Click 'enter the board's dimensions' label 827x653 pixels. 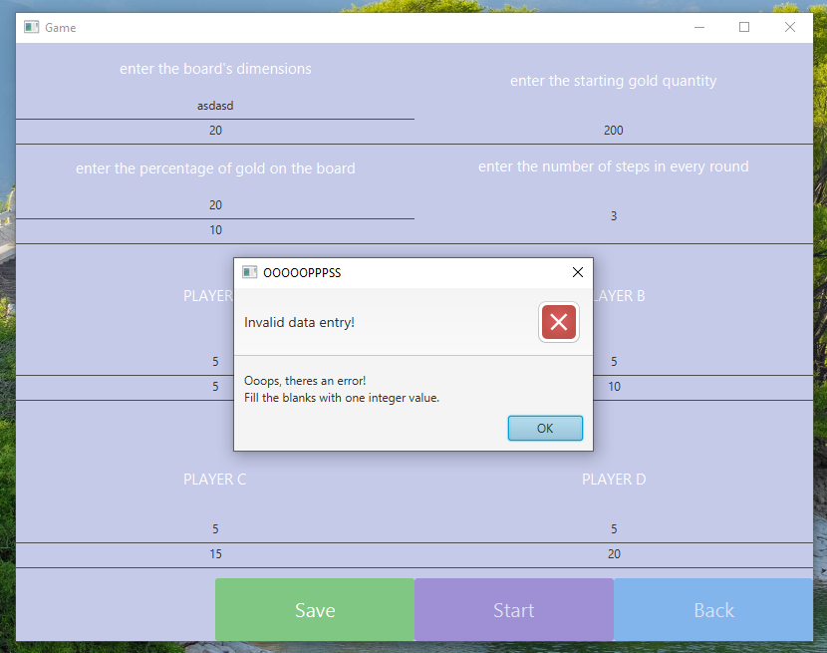[x=215, y=69]
